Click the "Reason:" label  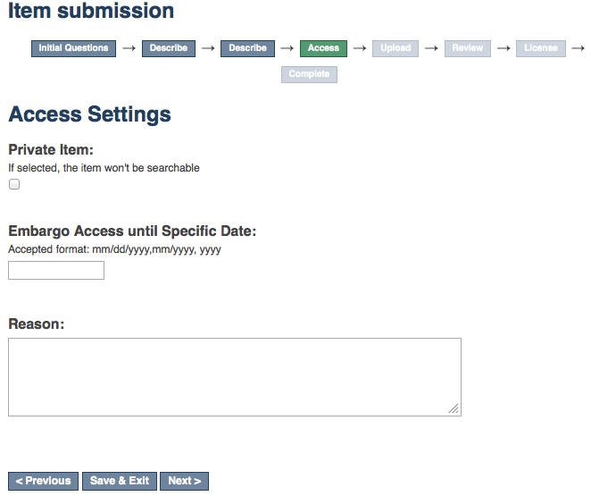click(37, 324)
